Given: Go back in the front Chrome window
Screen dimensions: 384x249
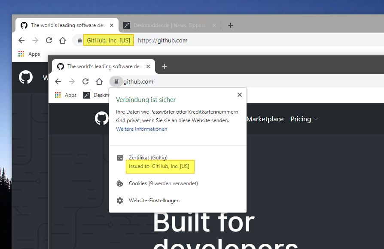Looking at the screenshot, I should (x=58, y=81).
